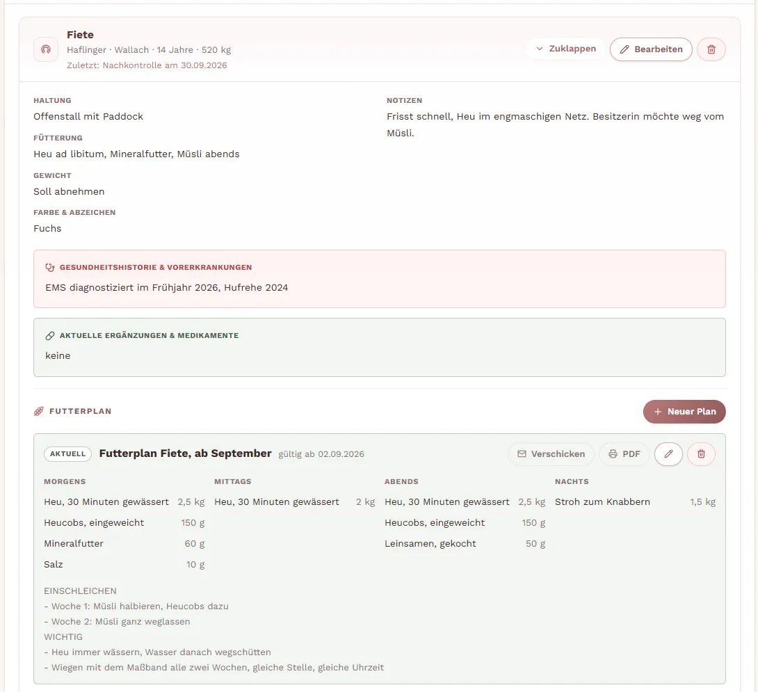This screenshot has width=758, height=692.
Task: Click the MORGENS column header
Action: 65,482
